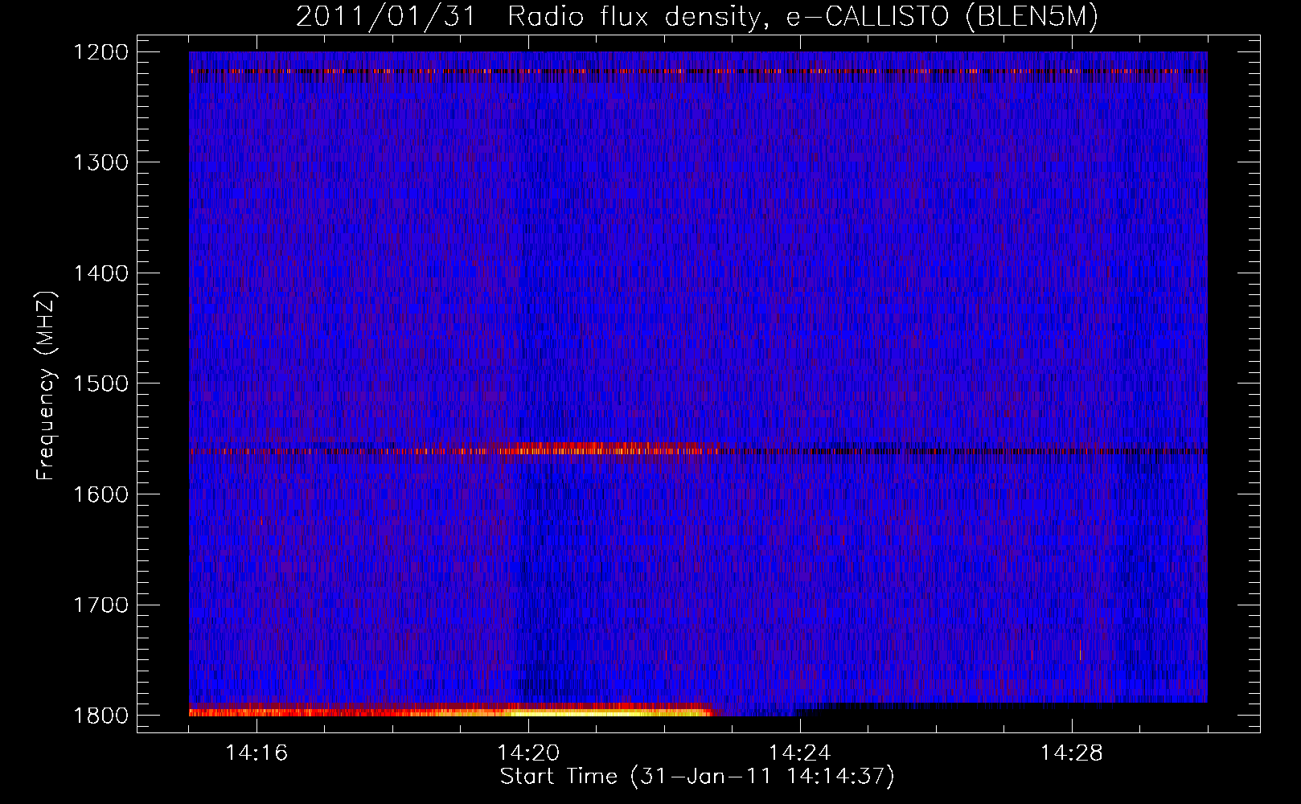Click the 14:28 time tick label
1301x804 pixels.
coord(1072,753)
